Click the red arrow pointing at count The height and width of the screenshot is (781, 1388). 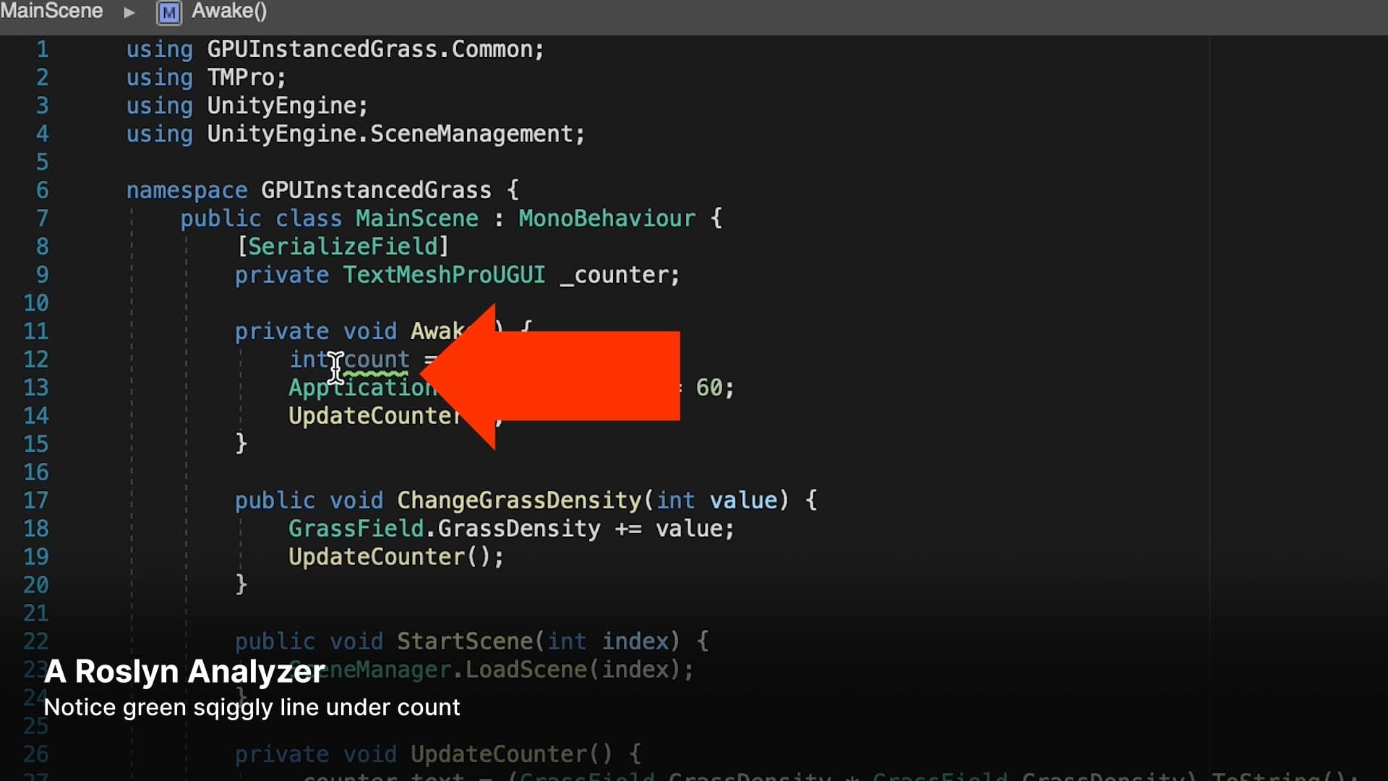(549, 376)
